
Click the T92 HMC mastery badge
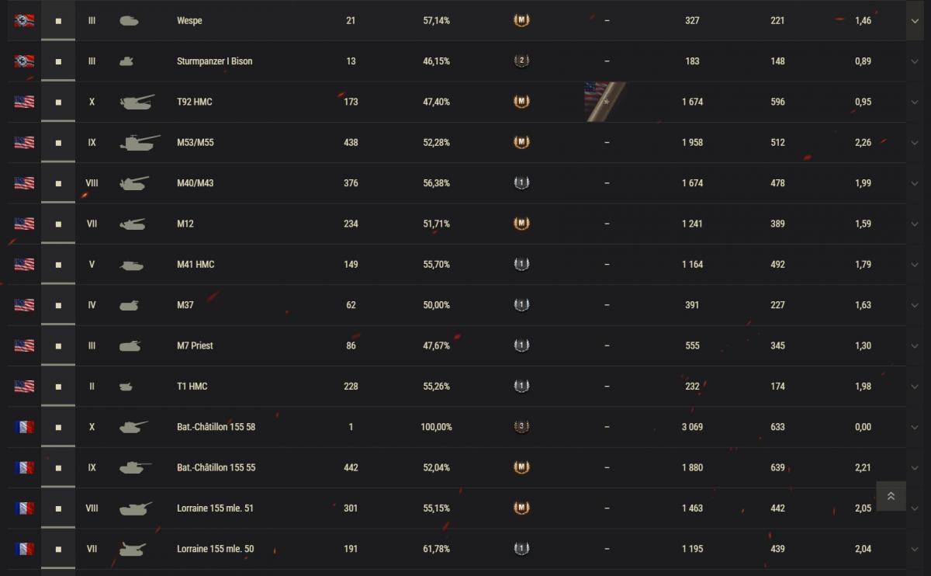click(521, 102)
